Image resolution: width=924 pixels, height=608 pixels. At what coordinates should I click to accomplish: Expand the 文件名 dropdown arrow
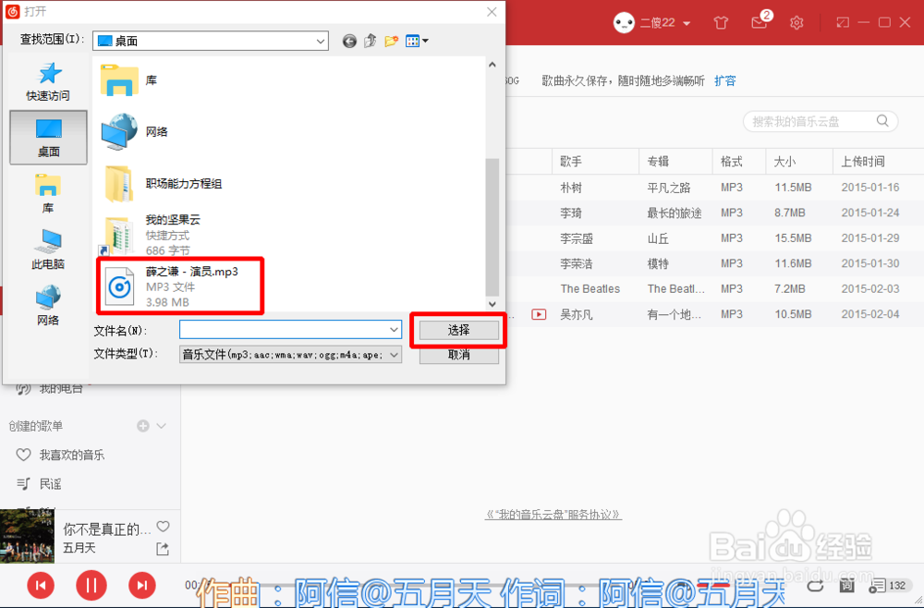tap(395, 329)
